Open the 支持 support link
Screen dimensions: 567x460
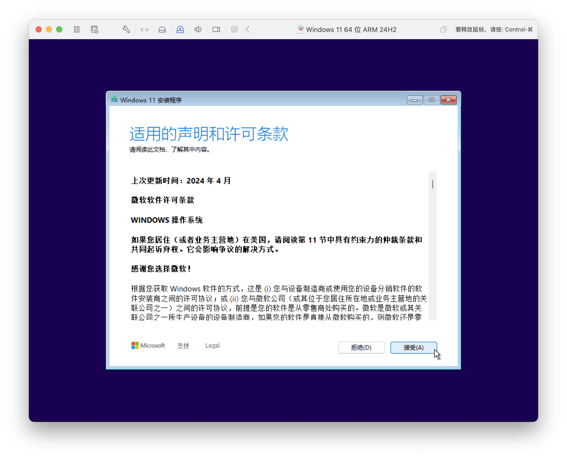183,346
